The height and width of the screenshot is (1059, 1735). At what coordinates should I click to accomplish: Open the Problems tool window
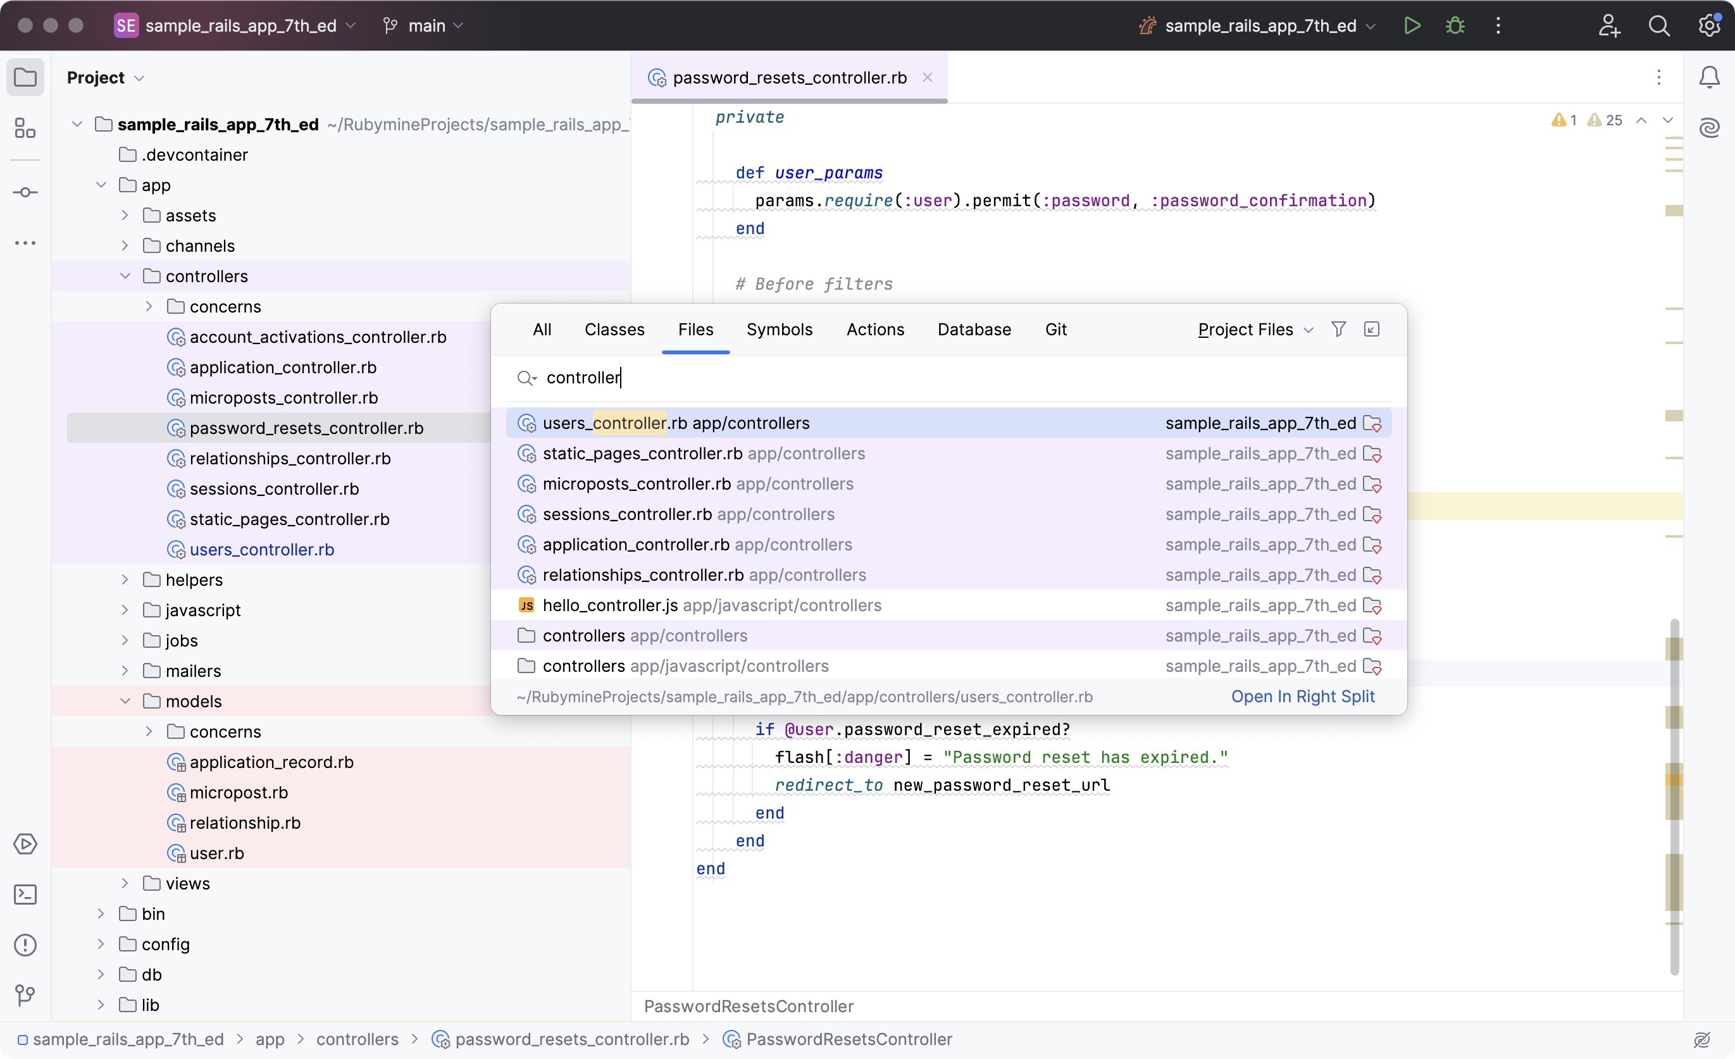(x=25, y=945)
